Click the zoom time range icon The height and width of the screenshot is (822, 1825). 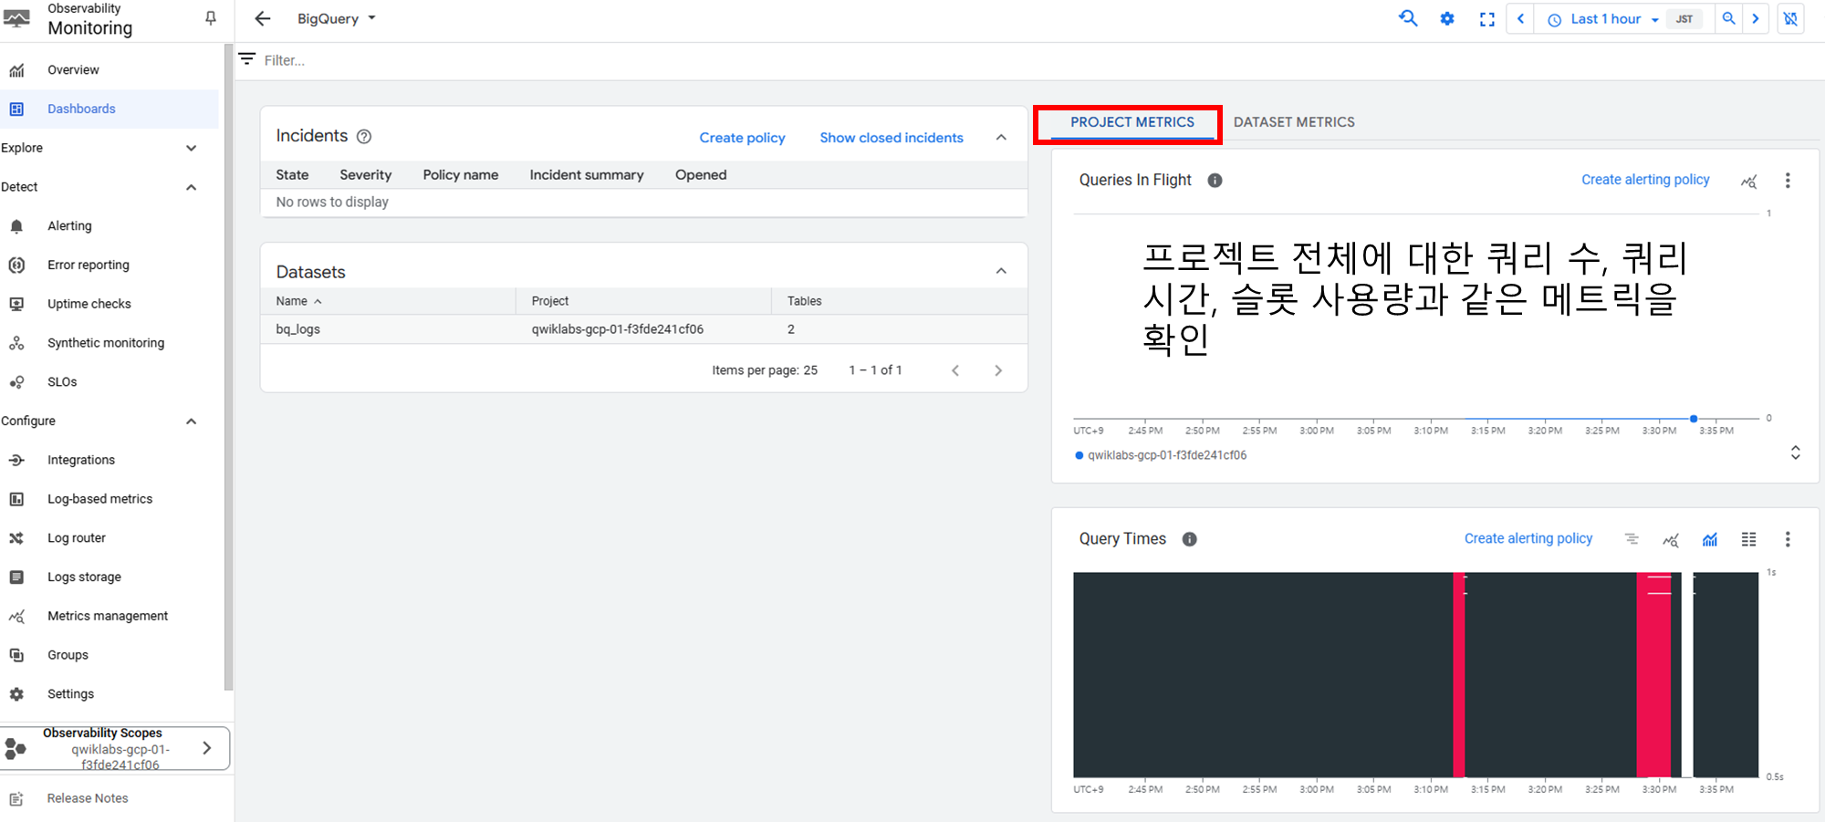pos(1728,18)
